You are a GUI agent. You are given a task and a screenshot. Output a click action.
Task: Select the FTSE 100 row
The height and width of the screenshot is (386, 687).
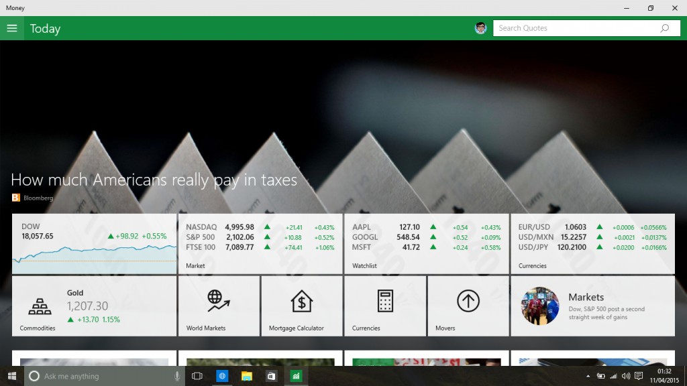[260, 247]
